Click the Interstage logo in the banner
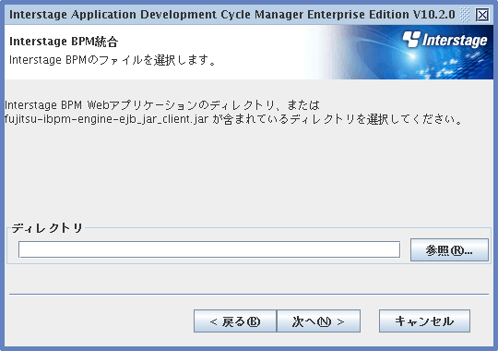This screenshot has width=498, height=351. click(x=445, y=40)
